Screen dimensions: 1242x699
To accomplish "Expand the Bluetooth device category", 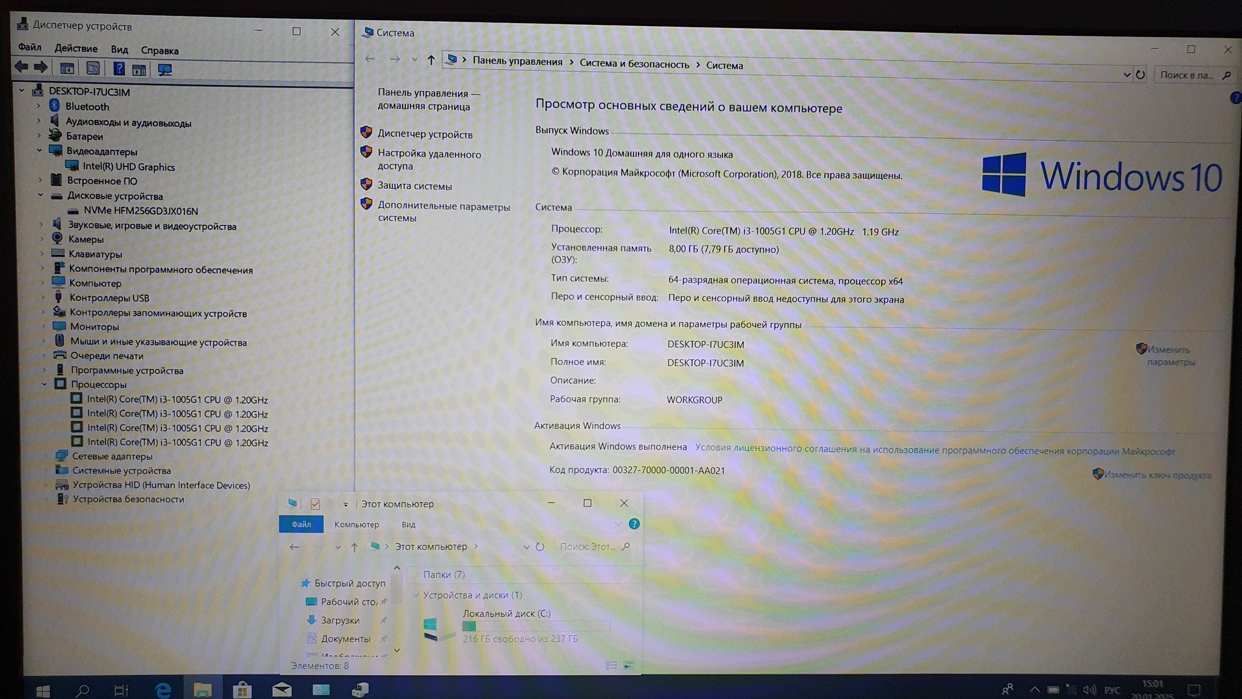I will pos(39,106).
